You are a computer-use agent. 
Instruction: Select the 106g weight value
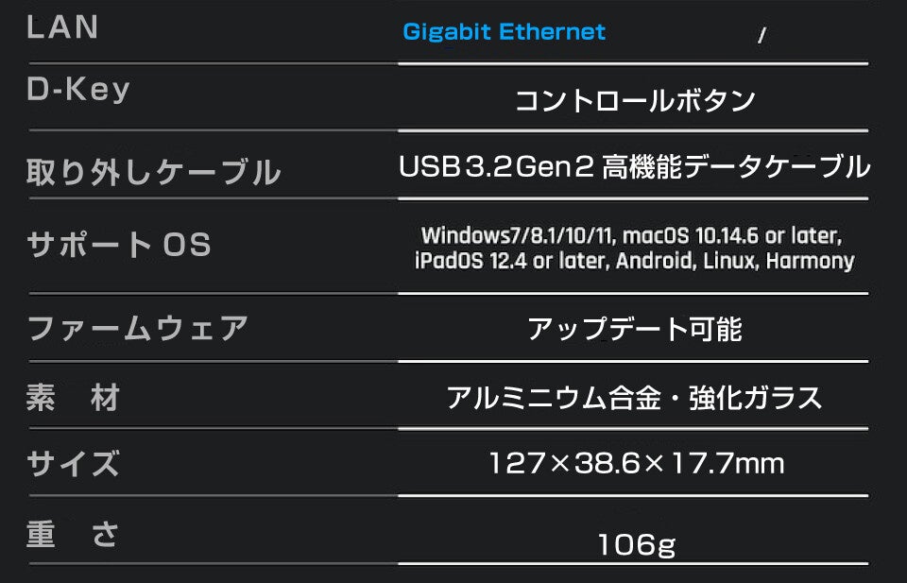pyautogui.click(x=636, y=545)
